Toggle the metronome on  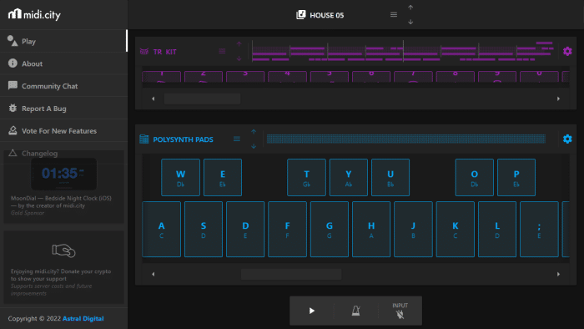[x=356, y=311]
